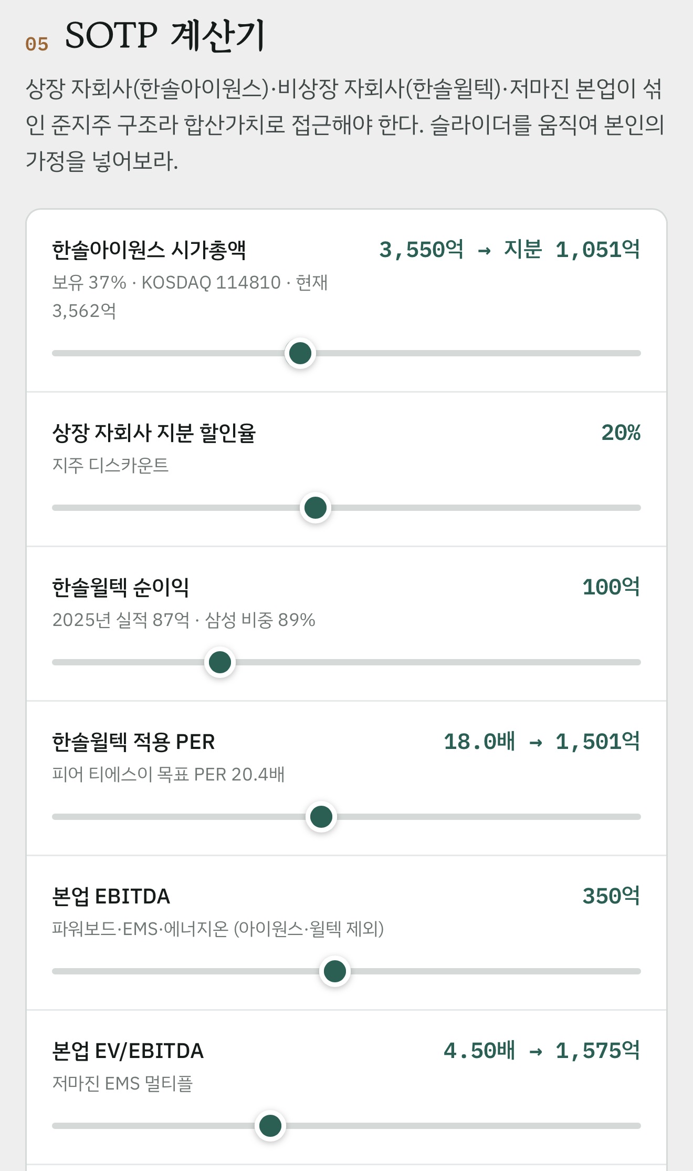Click the 350억 EBITDA value
The height and width of the screenshot is (1171, 693).
tap(611, 896)
